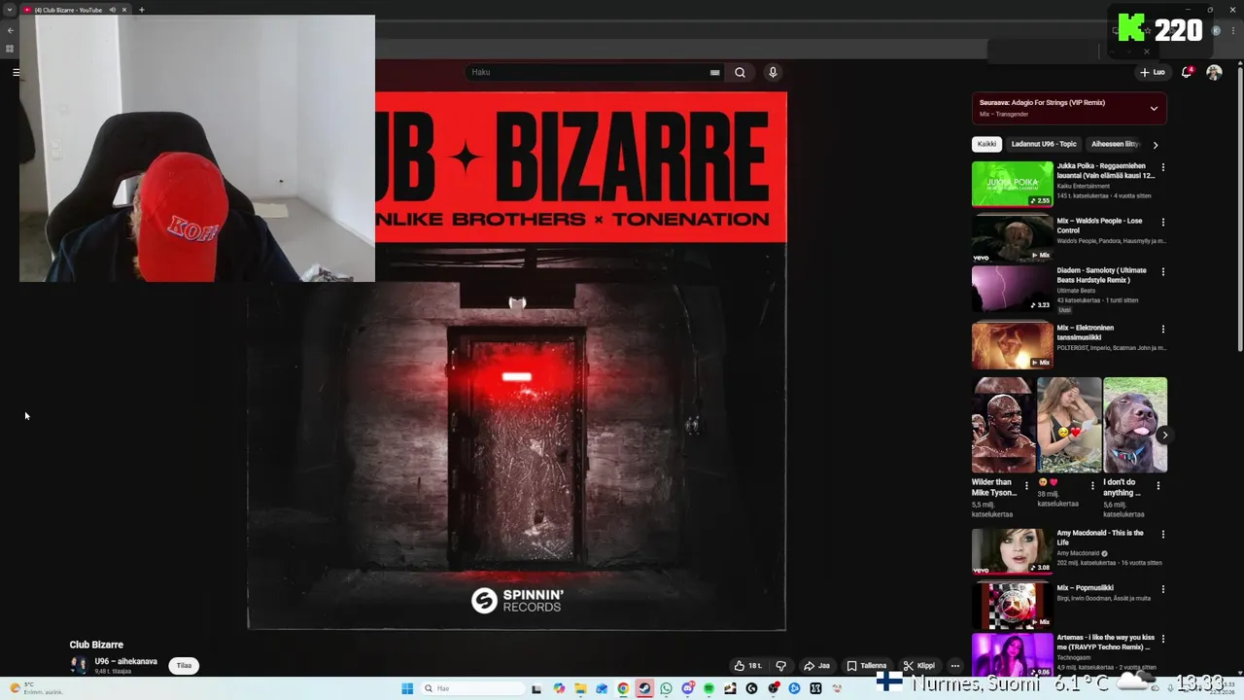The height and width of the screenshot is (700, 1244).
Task: Save video with Tallenna button
Action: pyautogui.click(x=867, y=666)
